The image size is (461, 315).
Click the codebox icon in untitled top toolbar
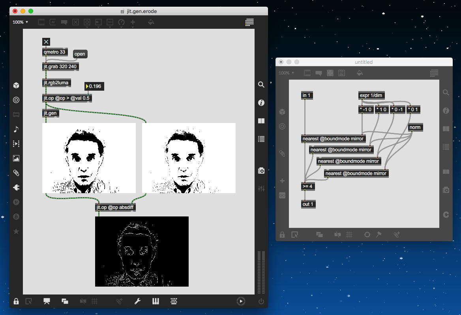click(341, 73)
